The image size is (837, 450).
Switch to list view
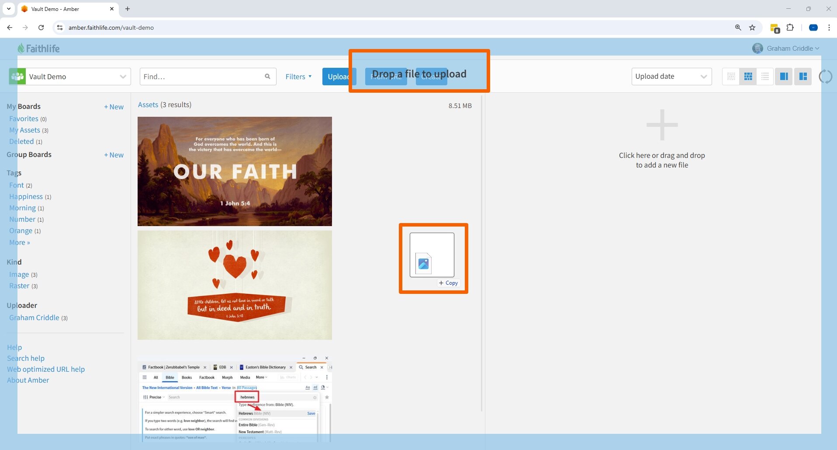pos(765,77)
